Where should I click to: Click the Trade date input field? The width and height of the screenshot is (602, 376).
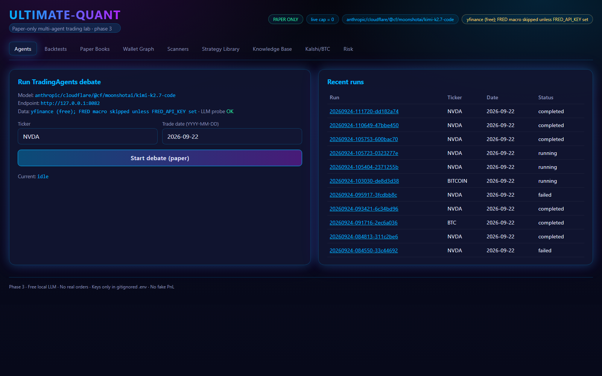tap(232, 136)
